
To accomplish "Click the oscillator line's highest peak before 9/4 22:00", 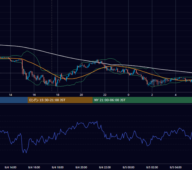I will [97, 121].
